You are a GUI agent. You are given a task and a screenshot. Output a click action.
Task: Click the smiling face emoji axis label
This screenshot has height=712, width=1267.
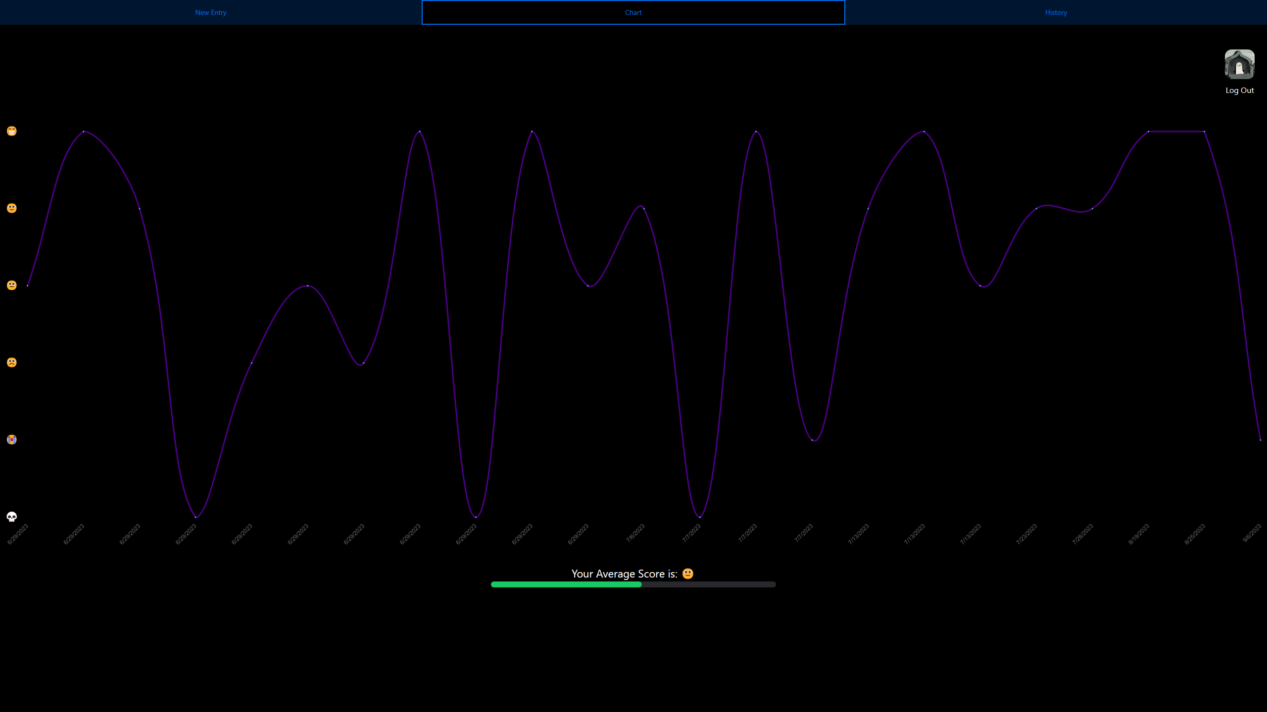tap(11, 208)
